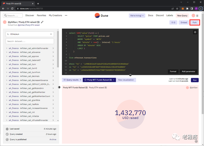
Task: Add a New visualization tab
Action: pos(126,80)
